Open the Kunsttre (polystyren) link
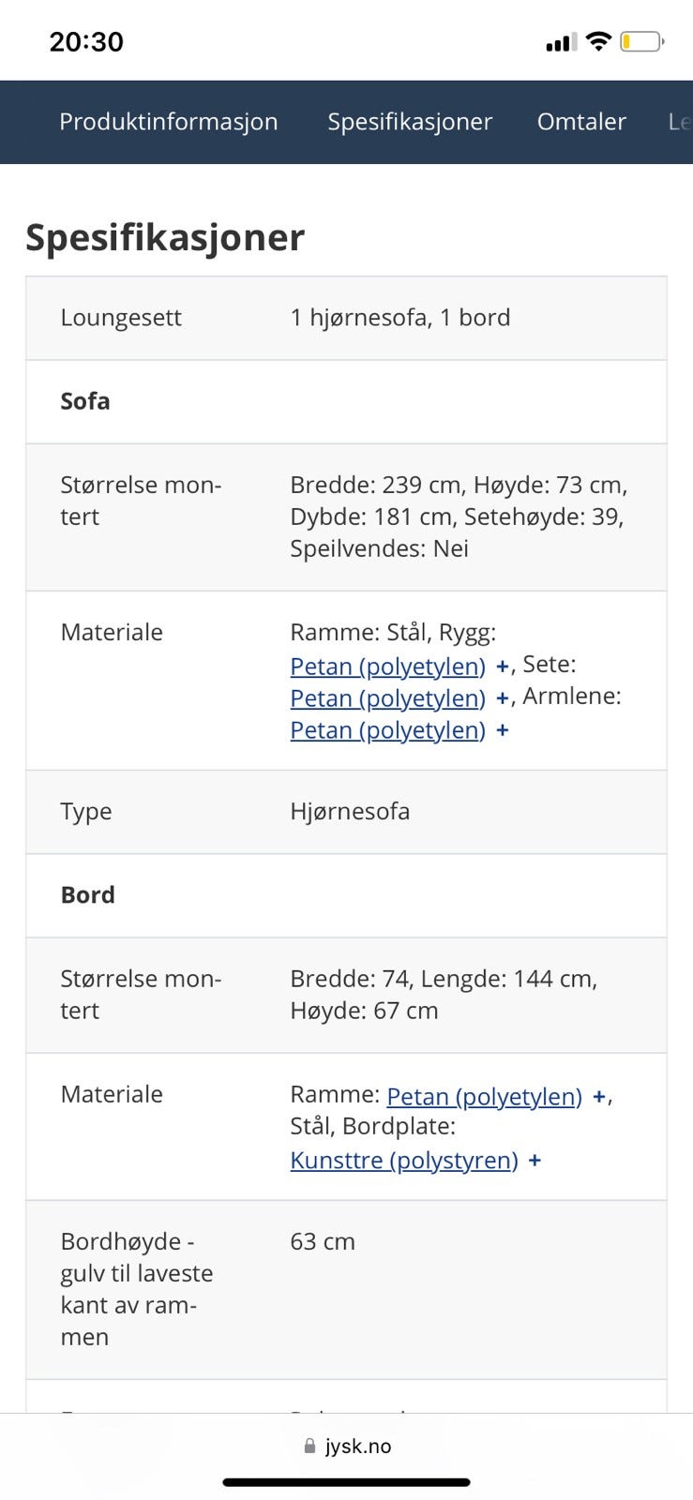The width and height of the screenshot is (693, 1500). [402, 1160]
